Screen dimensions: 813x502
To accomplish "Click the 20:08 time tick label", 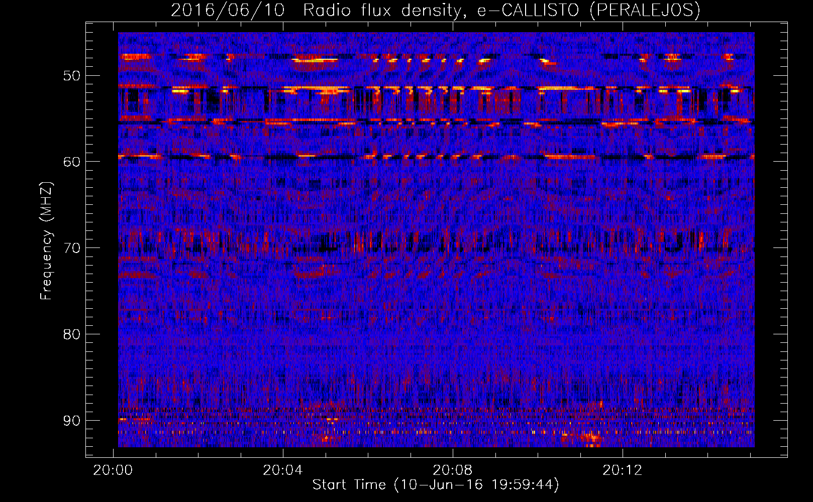I will tap(453, 470).
